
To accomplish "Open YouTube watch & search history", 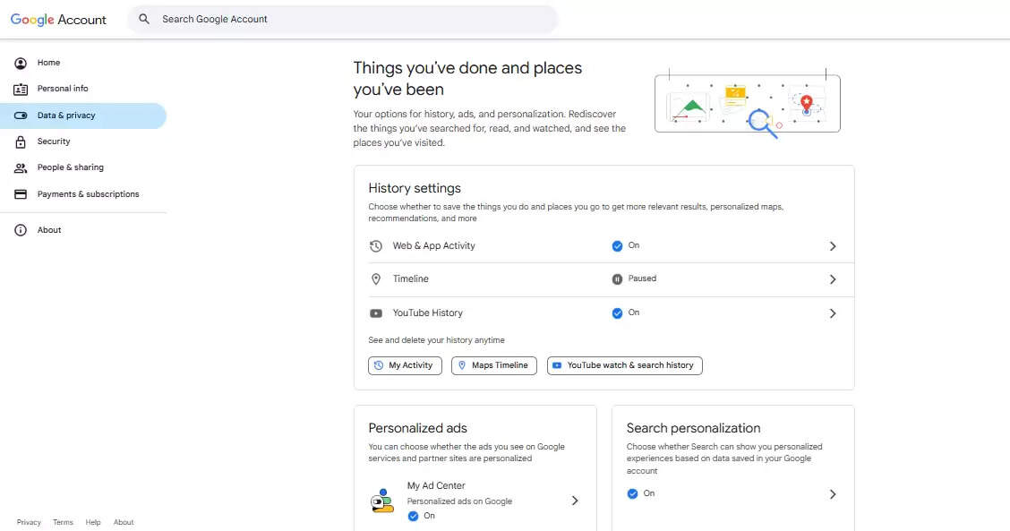I will 624,365.
